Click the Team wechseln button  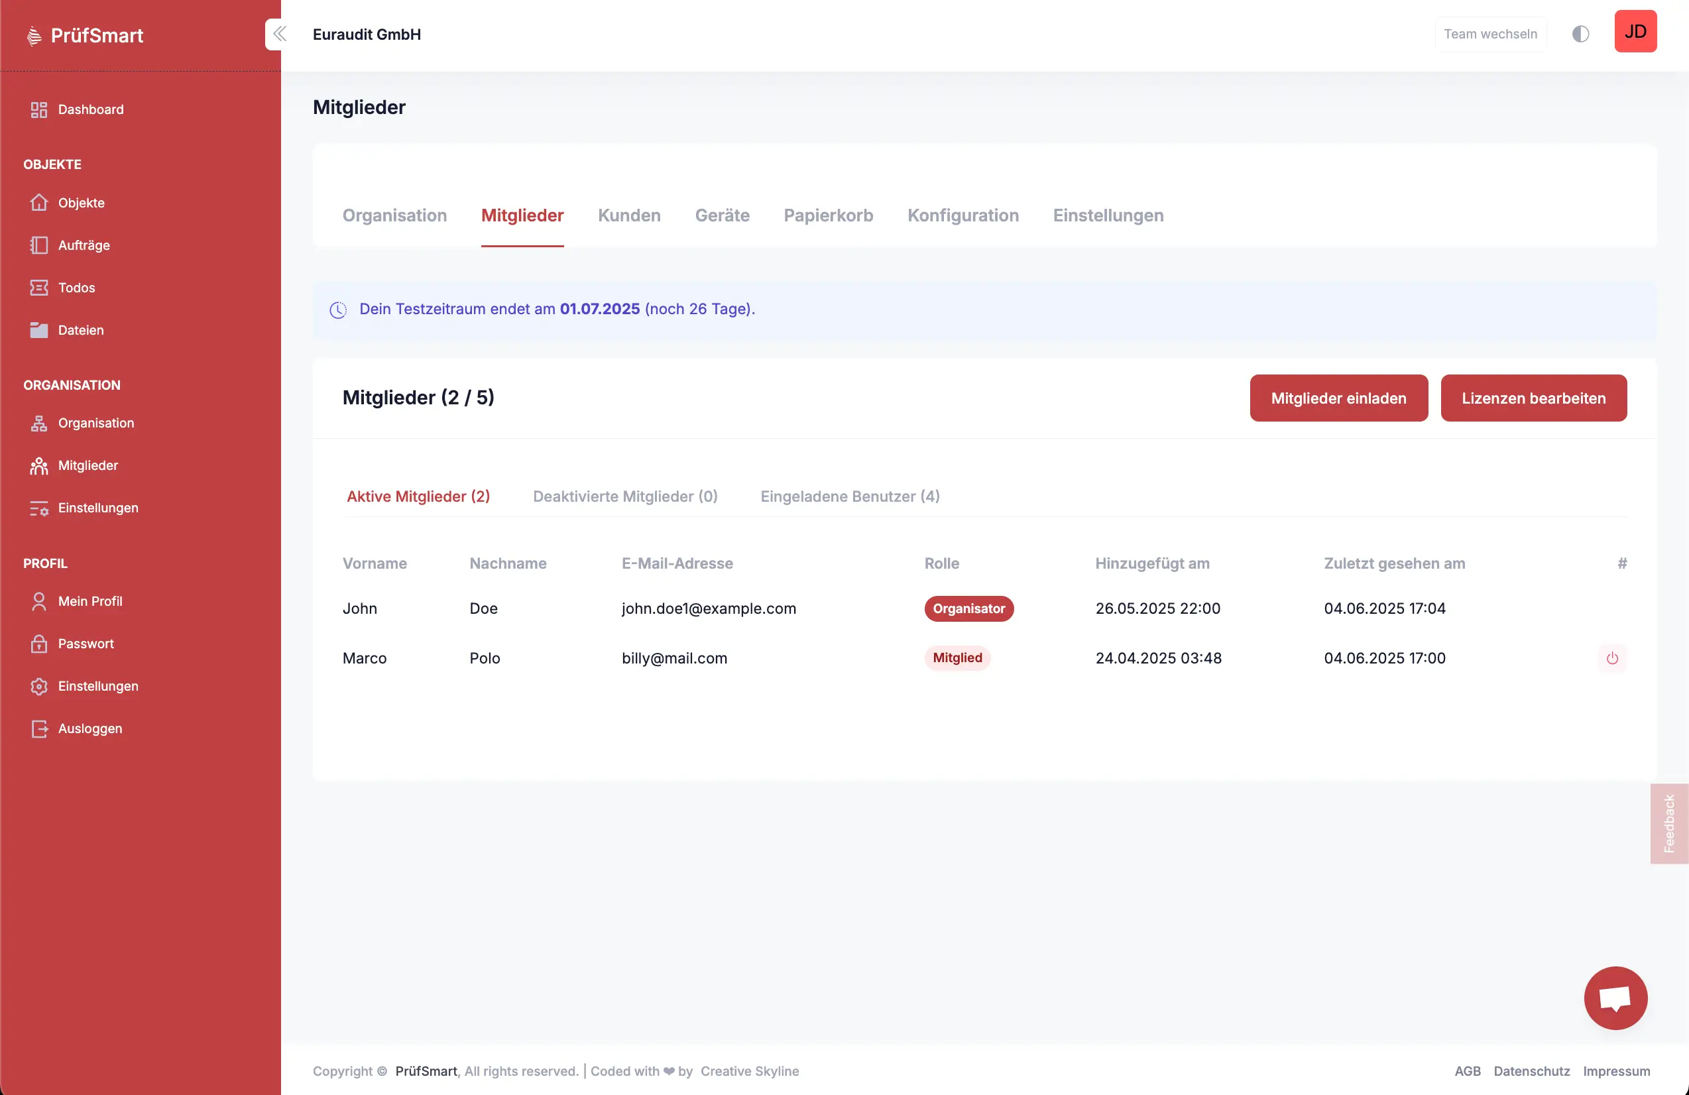(x=1489, y=34)
